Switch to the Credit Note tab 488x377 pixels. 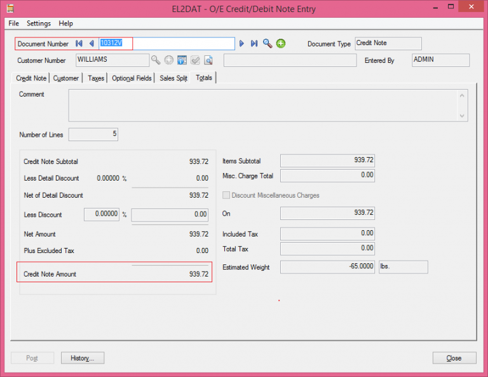31,78
